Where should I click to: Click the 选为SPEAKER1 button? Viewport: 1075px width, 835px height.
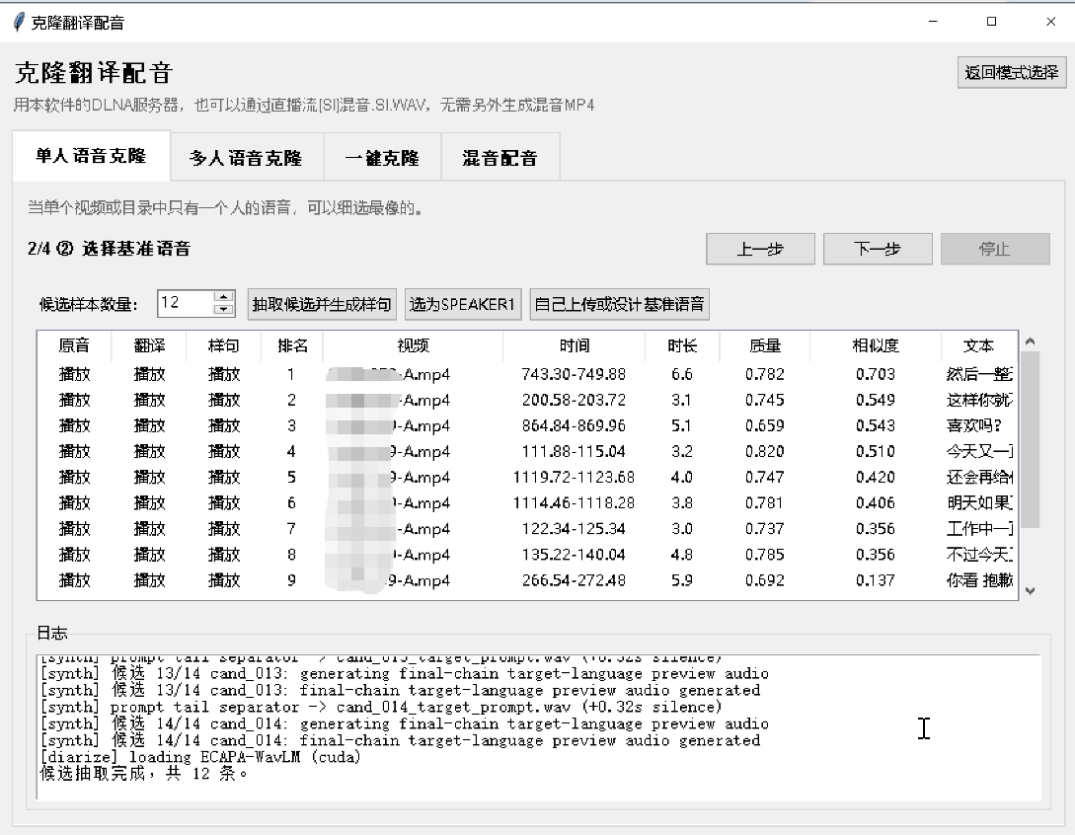(x=462, y=304)
